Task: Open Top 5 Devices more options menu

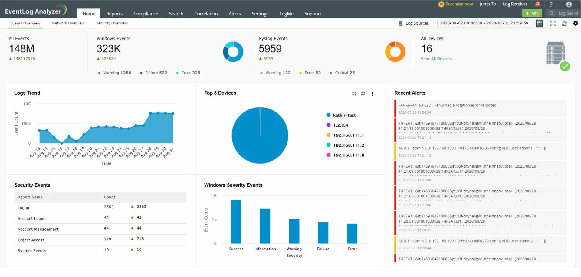Action: (372, 94)
